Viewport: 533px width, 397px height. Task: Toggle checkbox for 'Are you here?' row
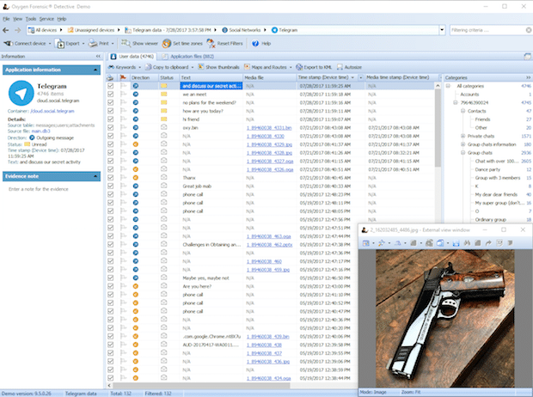click(111, 286)
